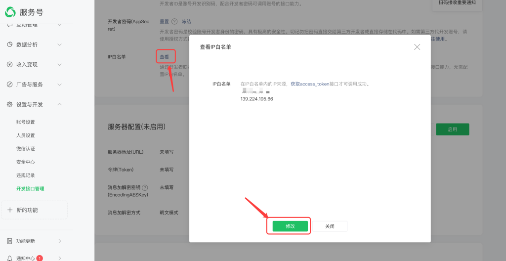Click the help icon next to 重置
Image resolution: width=506 pixels, height=261 pixels.
click(174, 22)
